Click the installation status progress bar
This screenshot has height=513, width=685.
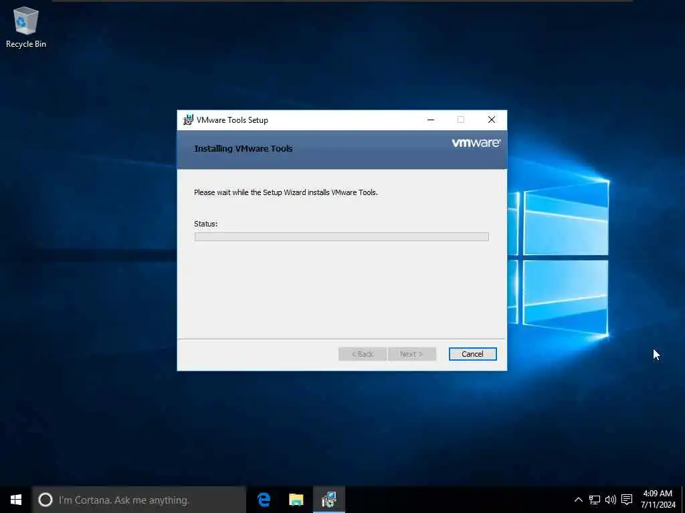342,237
